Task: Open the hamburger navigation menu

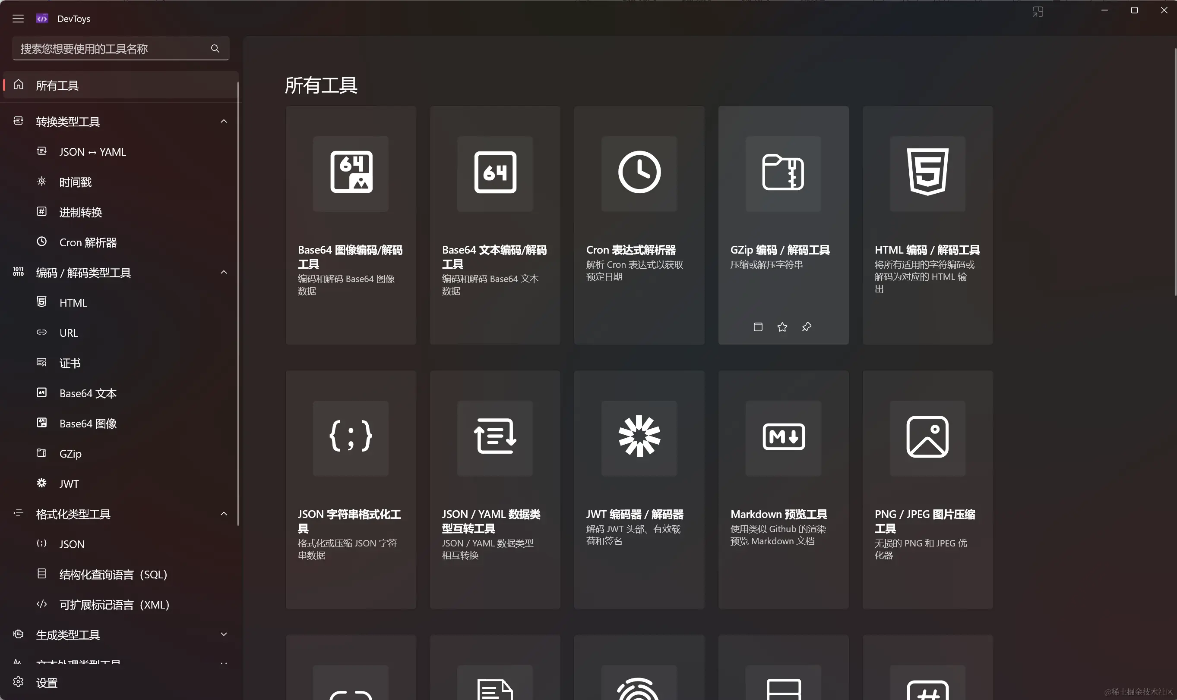Action: pyautogui.click(x=18, y=19)
